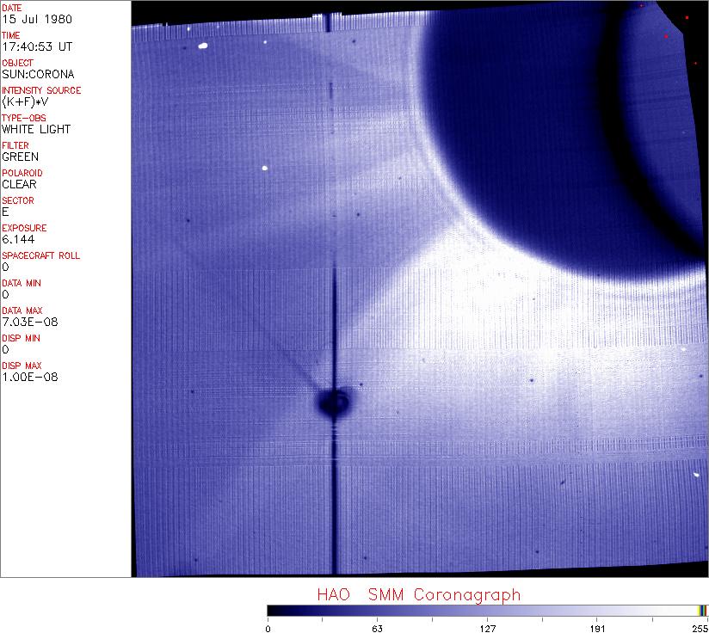Select the WHITE LIGHT observation type
This screenshot has height=633, width=709.
click(x=36, y=129)
